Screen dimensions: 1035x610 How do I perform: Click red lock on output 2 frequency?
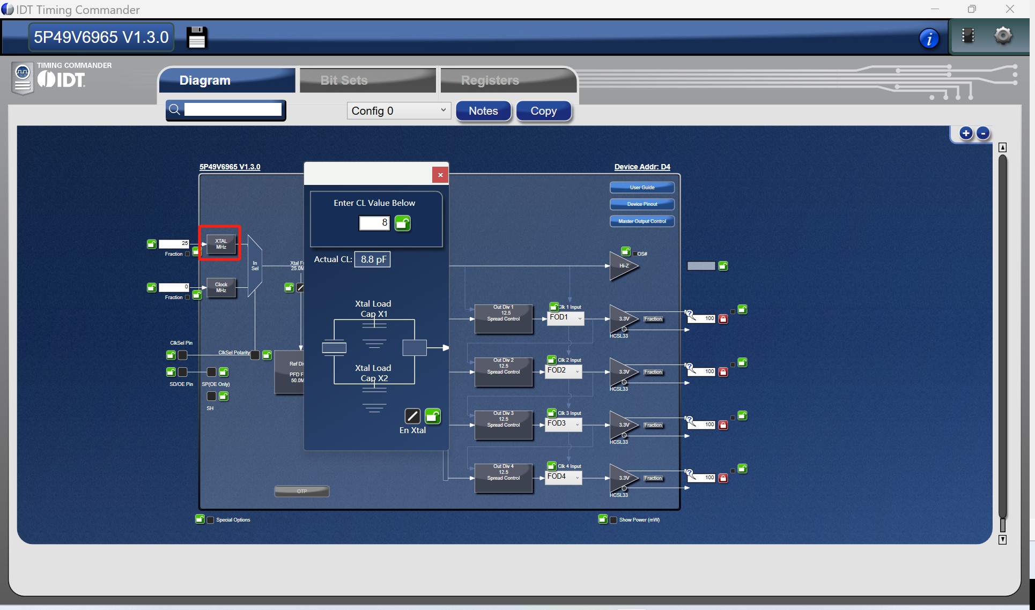click(x=723, y=371)
